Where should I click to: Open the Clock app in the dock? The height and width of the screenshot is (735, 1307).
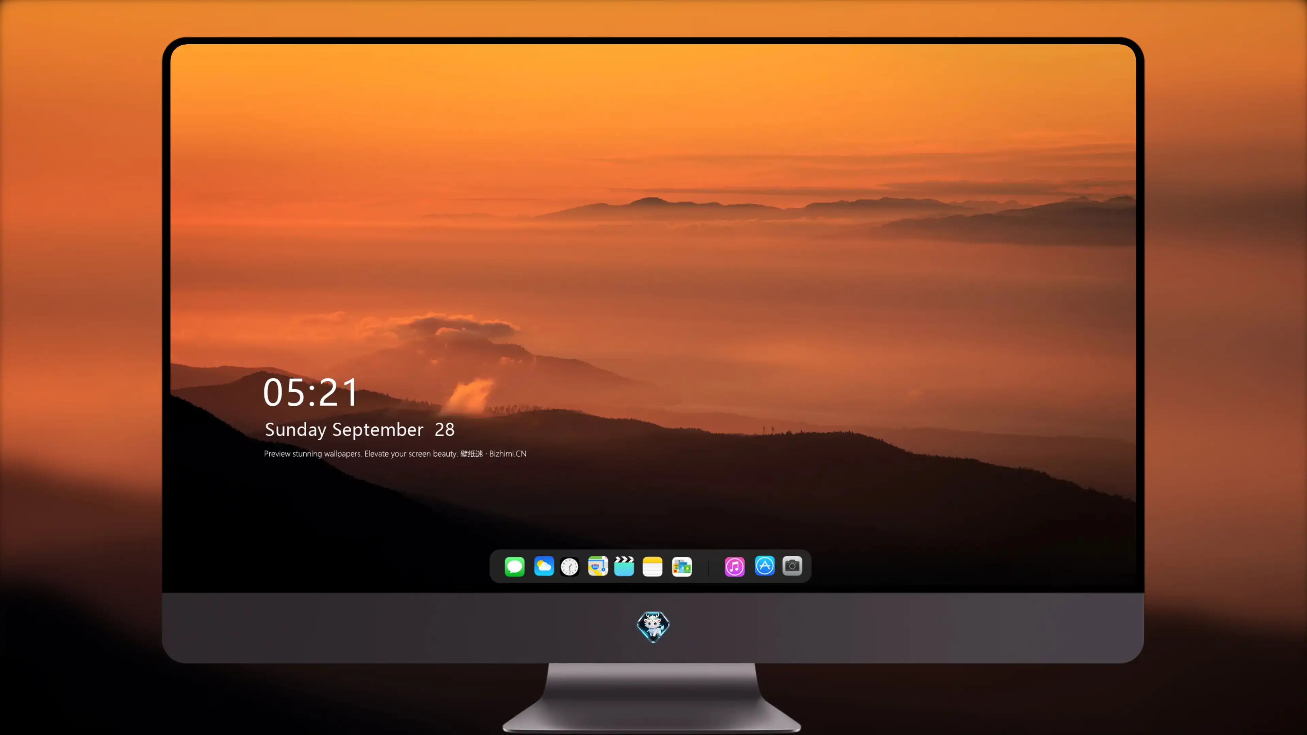click(569, 567)
